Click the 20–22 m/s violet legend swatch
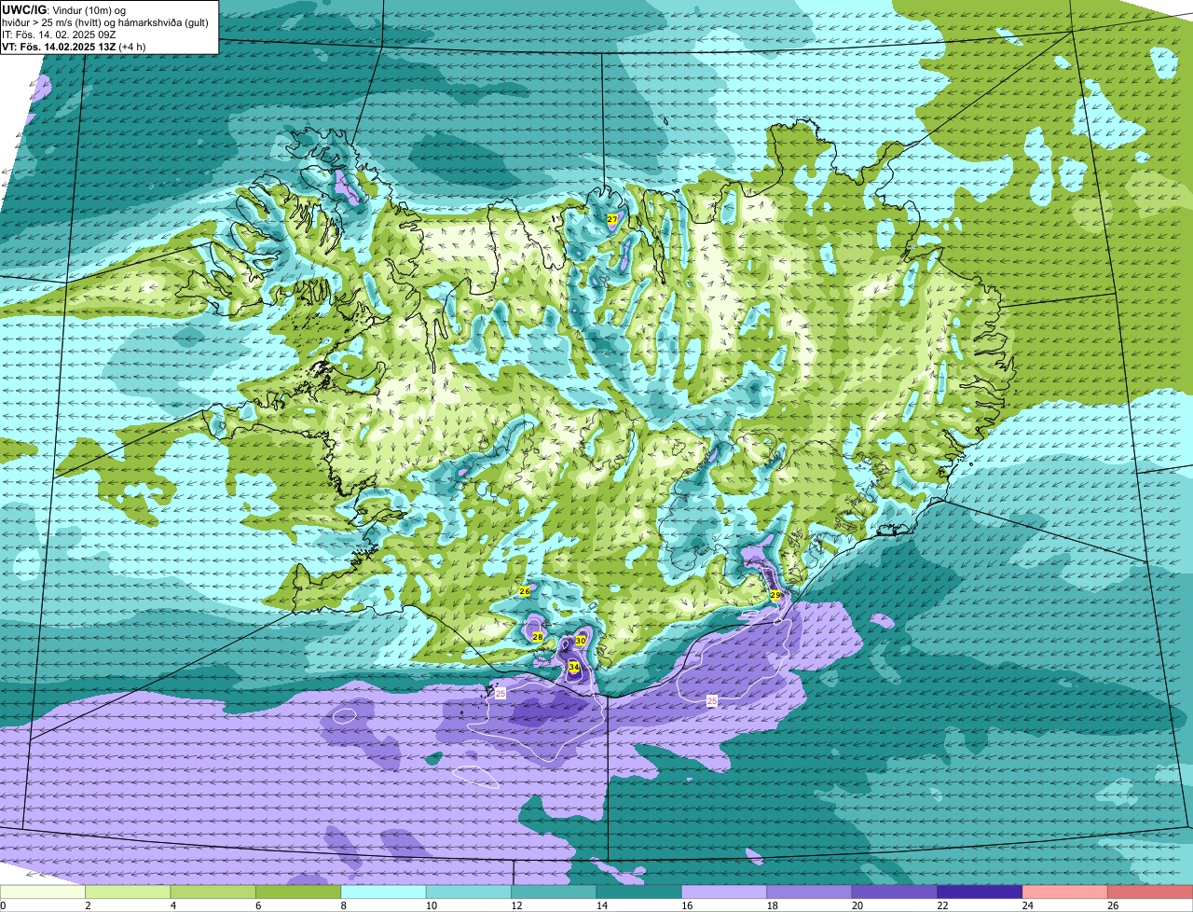This screenshot has height=912, width=1193. [895, 892]
